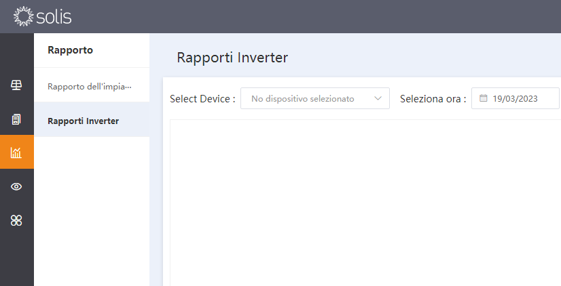The width and height of the screenshot is (561, 286).
Task: Open the solar plant overview sidebar icon
Action: click(x=16, y=85)
